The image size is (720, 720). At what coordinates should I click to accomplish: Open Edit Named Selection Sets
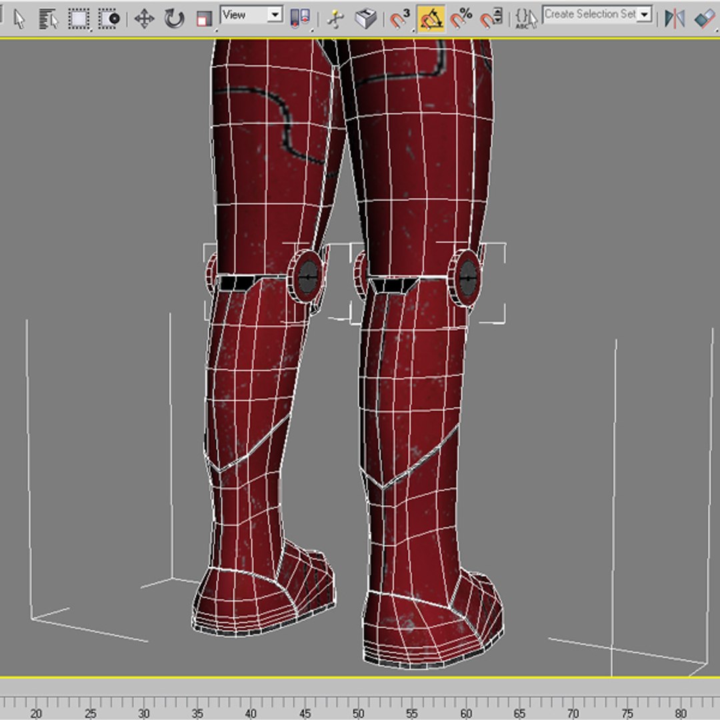coord(526,19)
